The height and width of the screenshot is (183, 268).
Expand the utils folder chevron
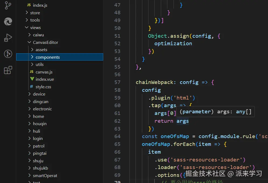click(32, 64)
